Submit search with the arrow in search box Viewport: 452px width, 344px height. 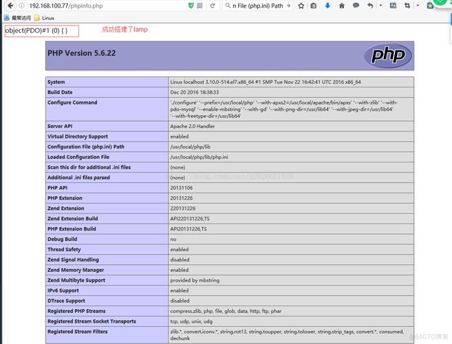click(x=288, y=6)
